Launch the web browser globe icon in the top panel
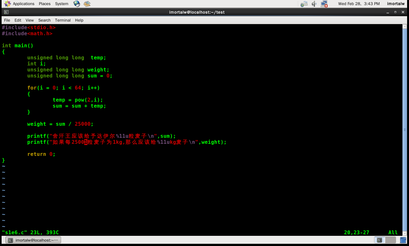 pos(76,4)
